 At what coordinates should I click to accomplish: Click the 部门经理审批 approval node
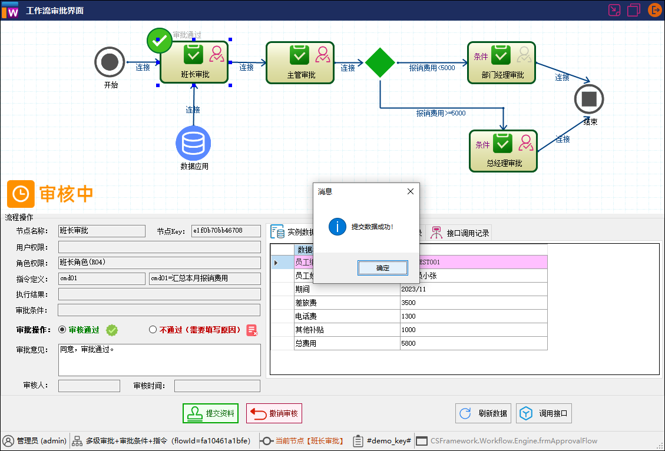[x=501, y=62]
